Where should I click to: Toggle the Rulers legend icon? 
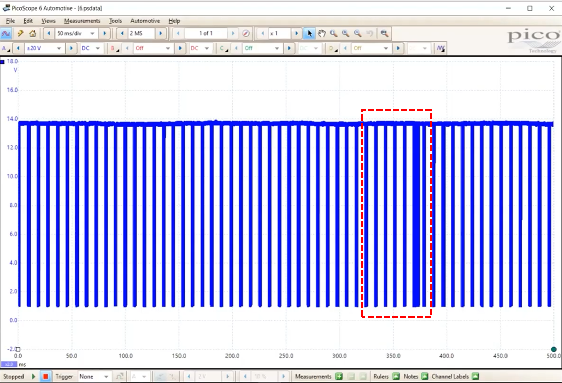(x=396, y=377)
